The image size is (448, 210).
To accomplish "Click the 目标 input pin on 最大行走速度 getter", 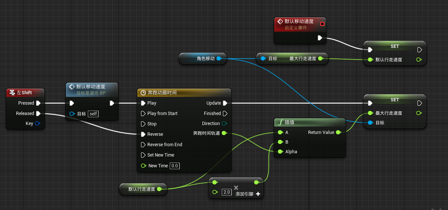I will point(263,58).
